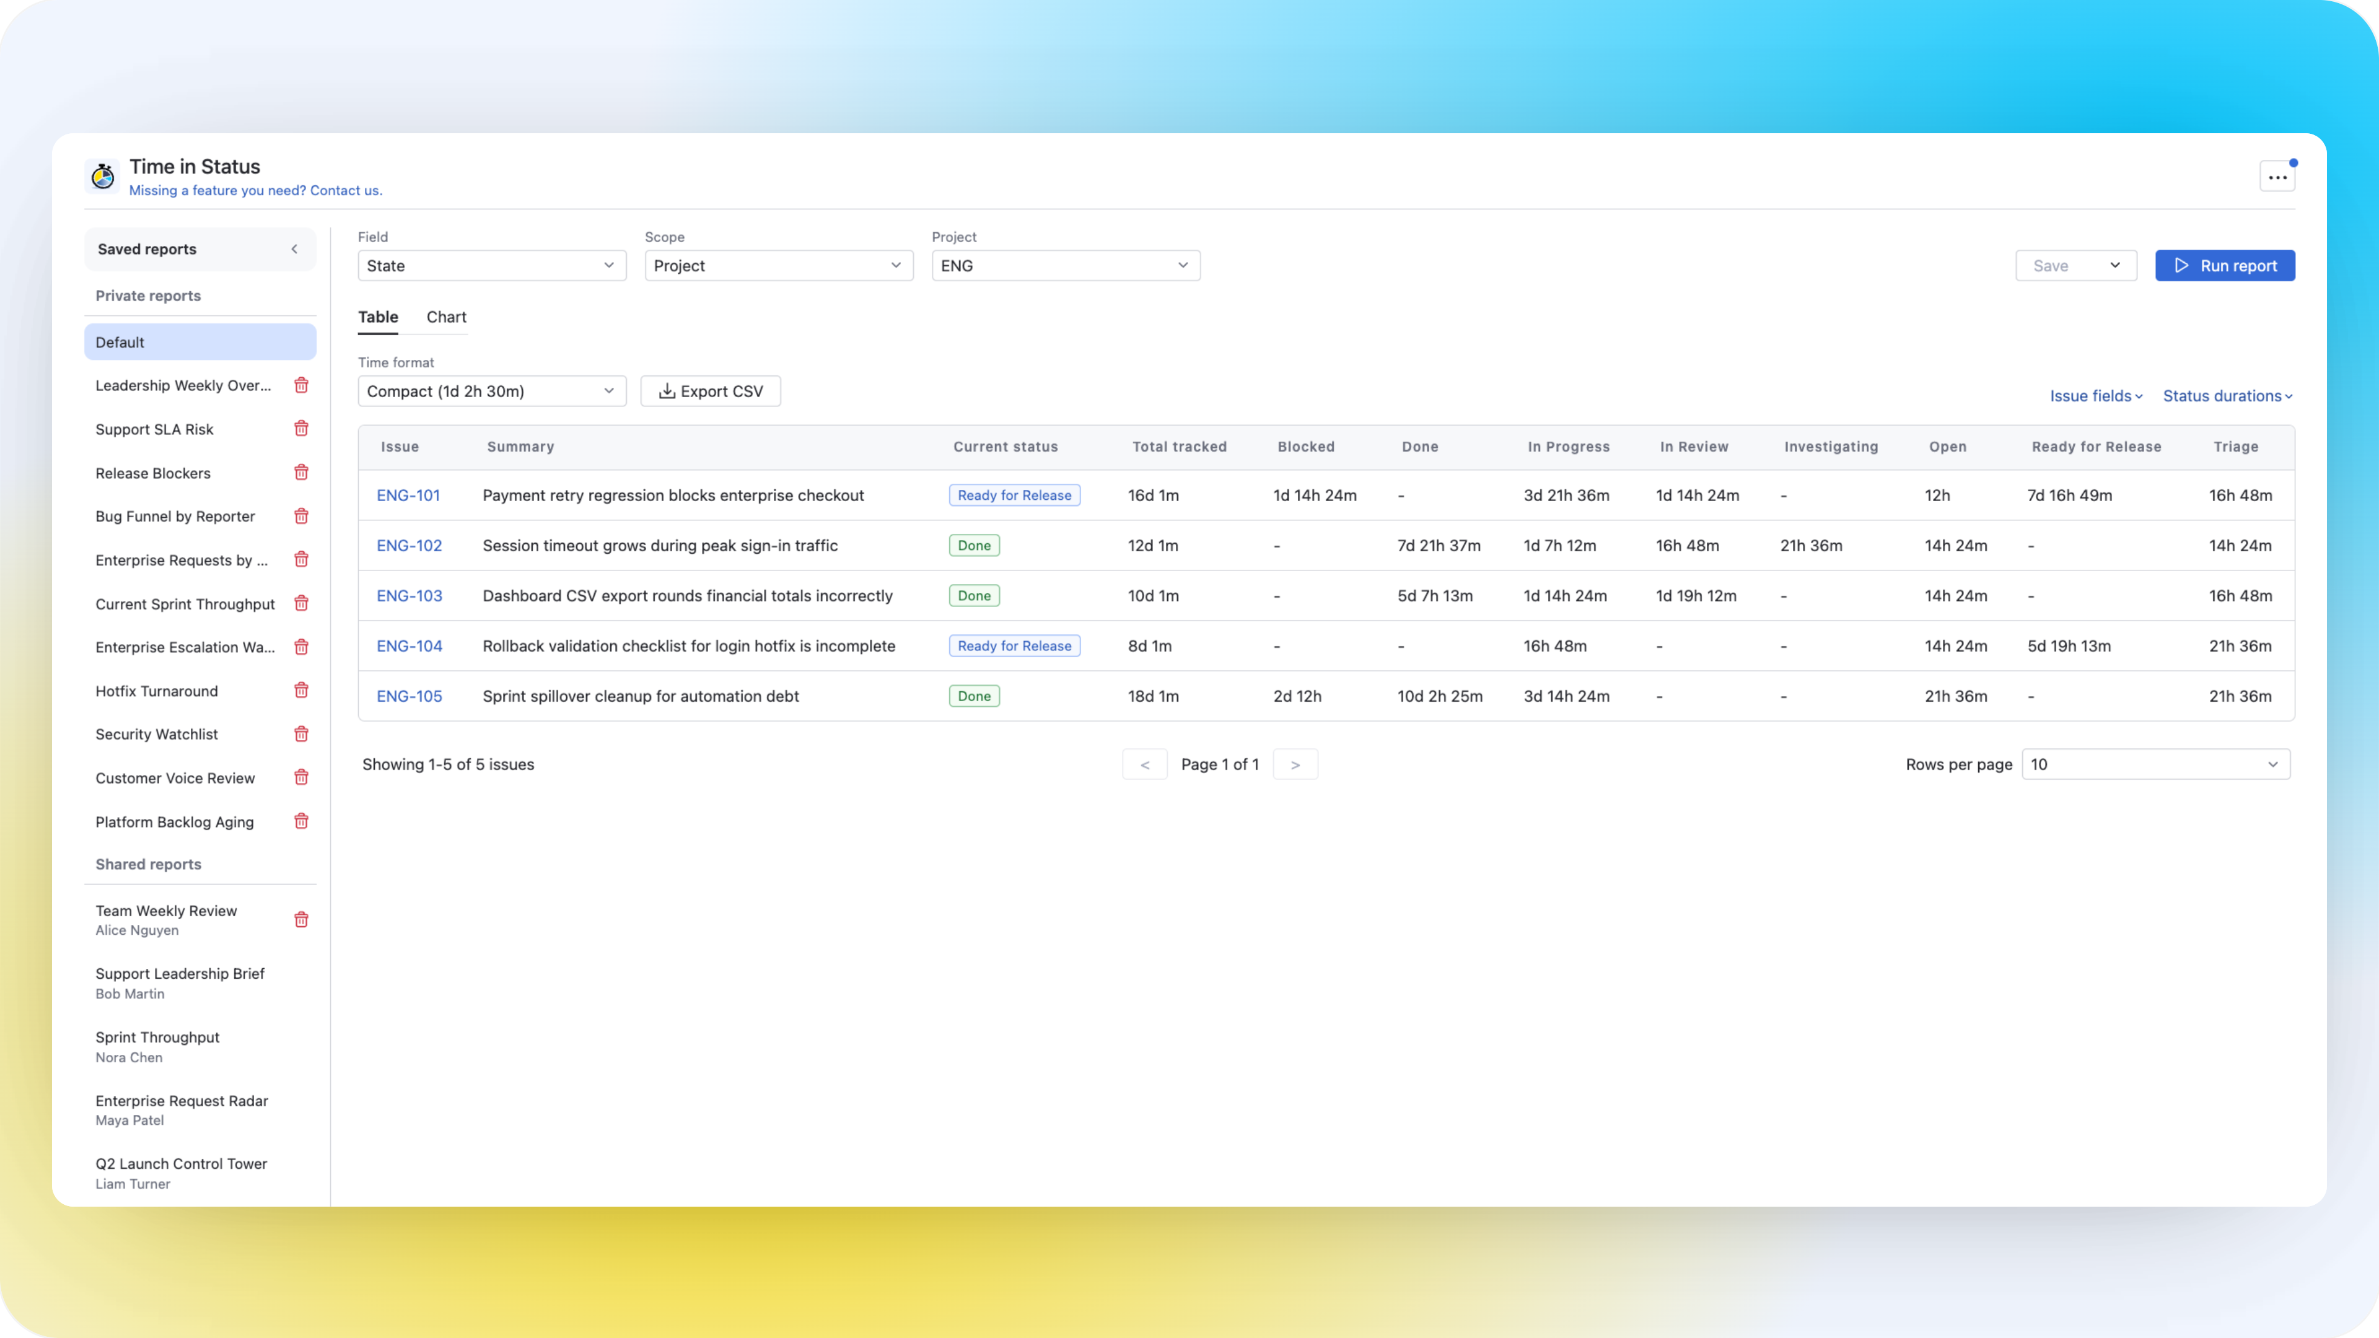Open the Field dropdown showing State
This screenshot has height=1338, width=2379.
491,265
